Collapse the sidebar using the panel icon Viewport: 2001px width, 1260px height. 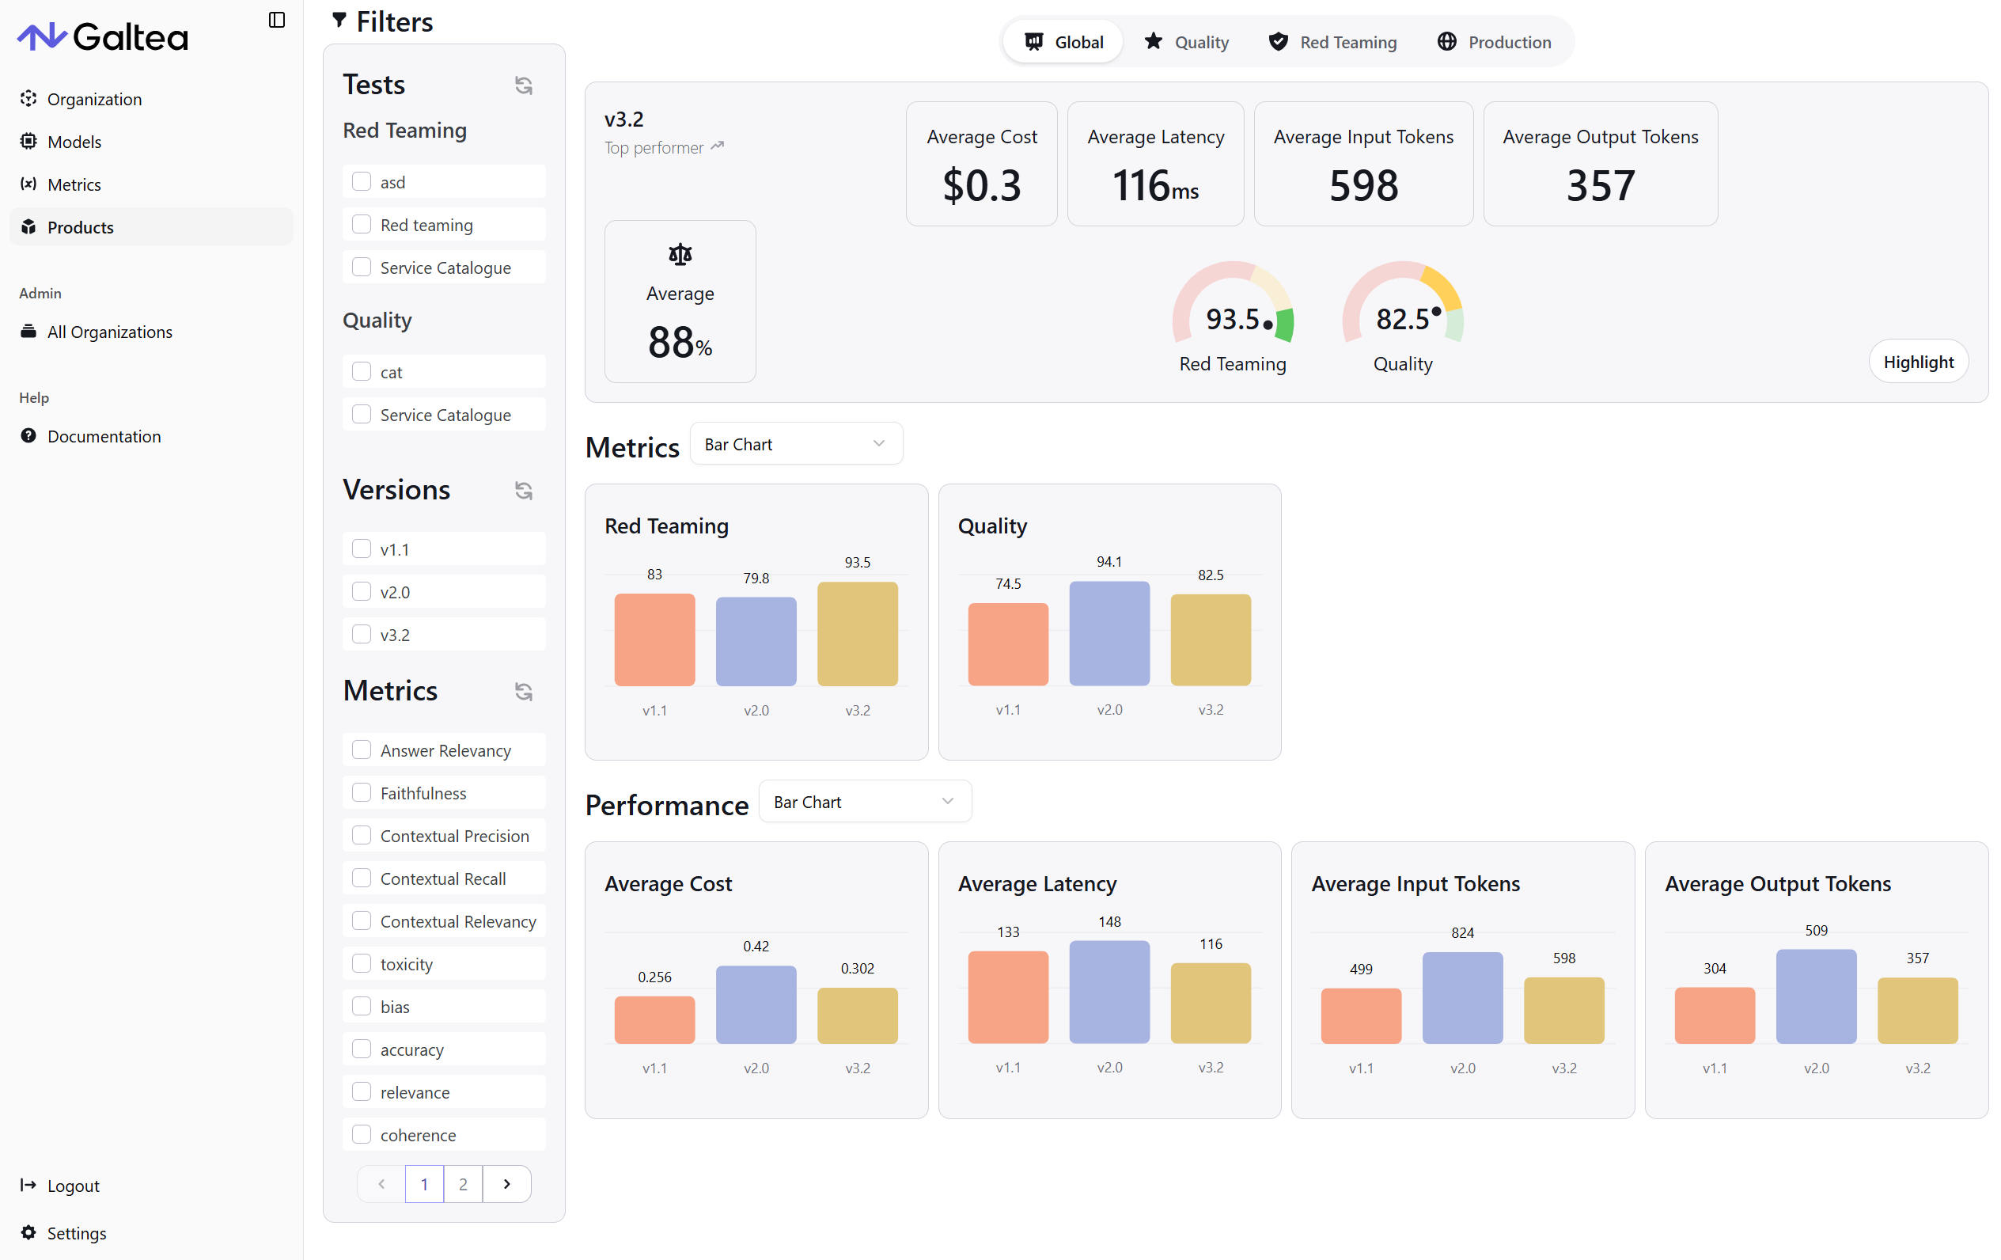(x=276, y=19)
